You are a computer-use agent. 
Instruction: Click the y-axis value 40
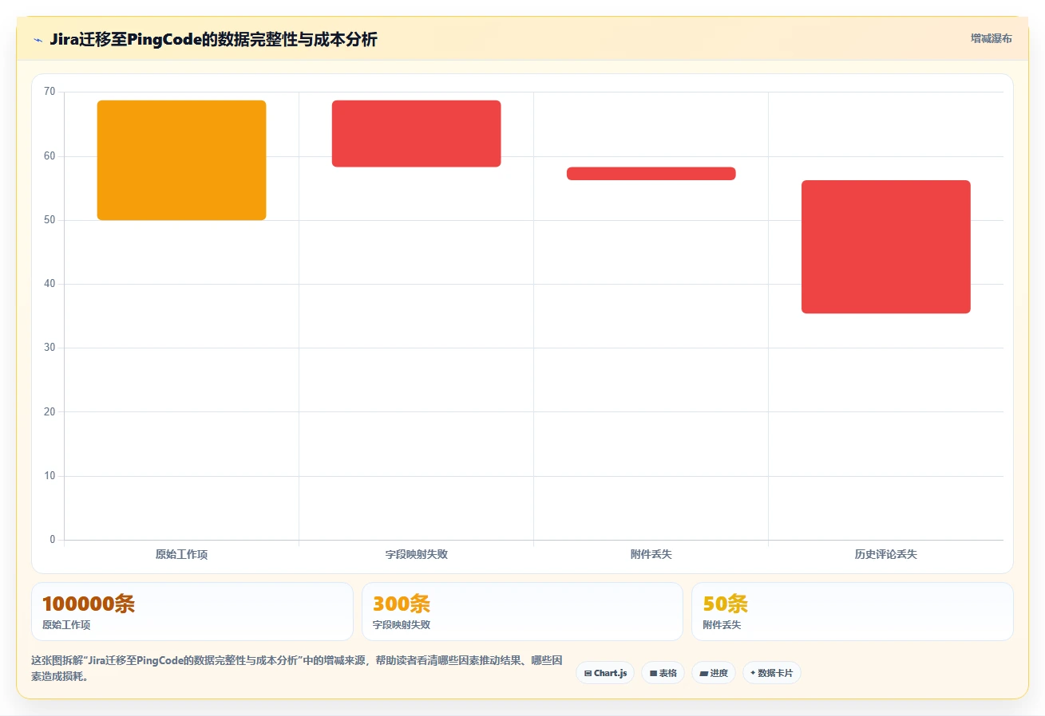[x=49, y=284]
